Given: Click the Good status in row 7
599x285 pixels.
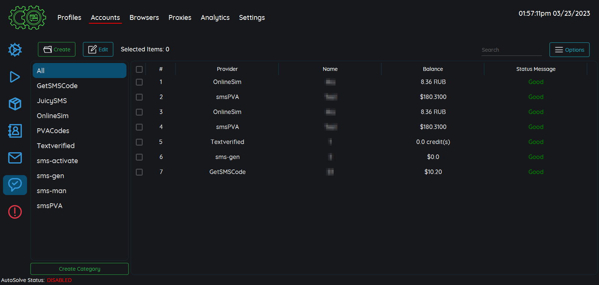Looking at the screenshot, I should 536,172.
